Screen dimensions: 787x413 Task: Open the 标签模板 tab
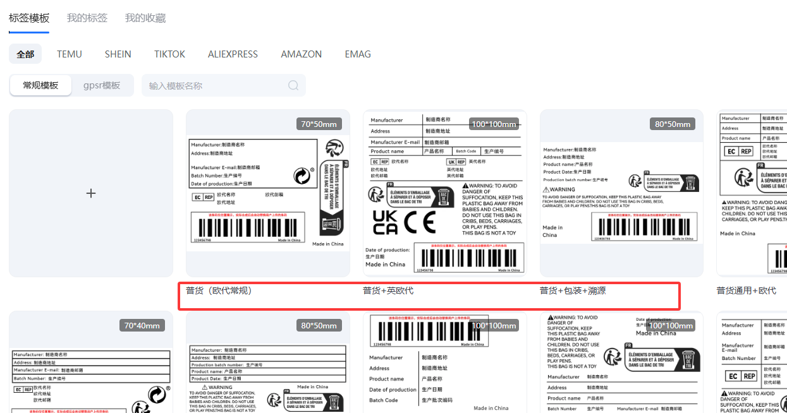(x=29, y=18)
